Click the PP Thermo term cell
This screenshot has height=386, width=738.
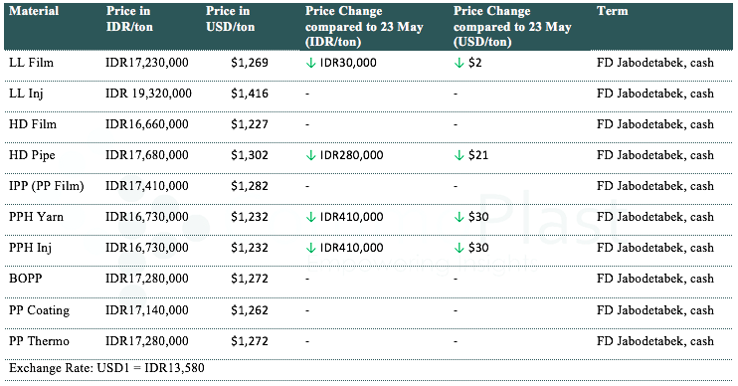pyautogui.click(x=655, y=341)
